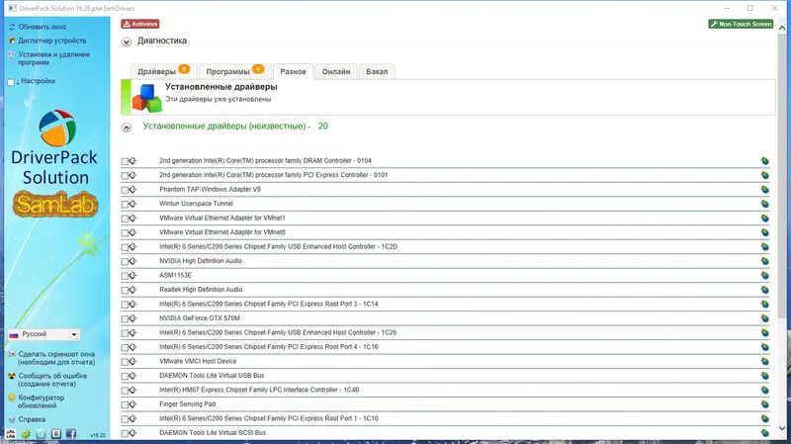Tick the Phantom TAP-Windows Adapter V9 checkbox
The image size is (791, 444).
(x=125, y=190)
